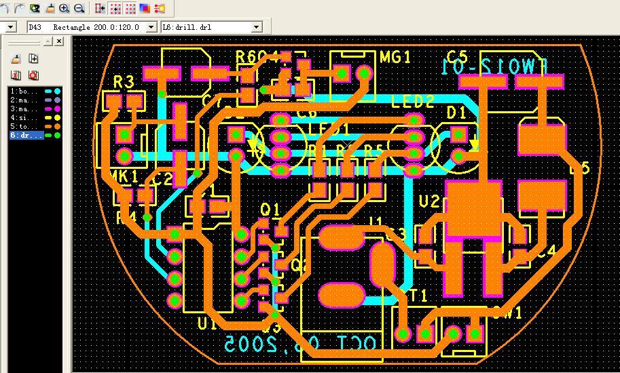
Task: Click the U2 label on the PCB
Action: coord(428,201)
